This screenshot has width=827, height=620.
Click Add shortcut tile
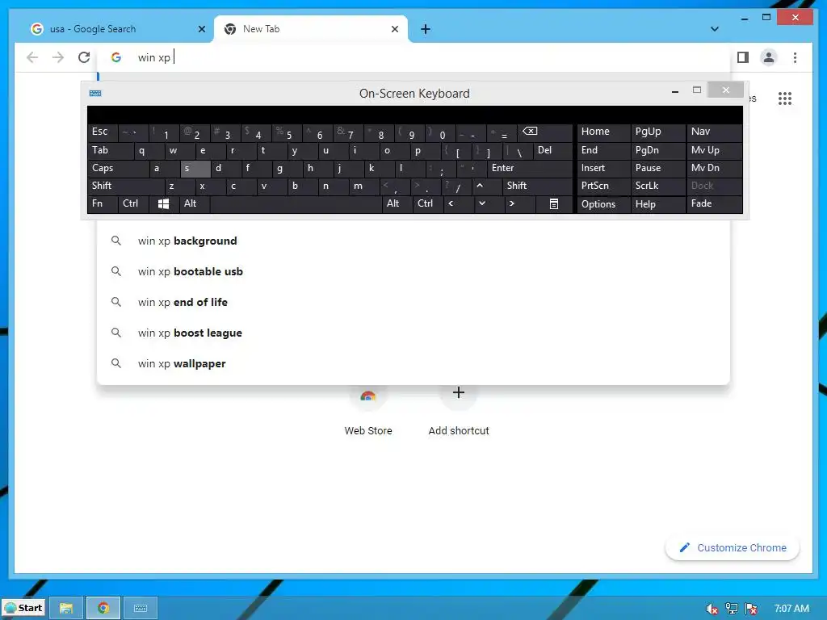pos(459,411)
